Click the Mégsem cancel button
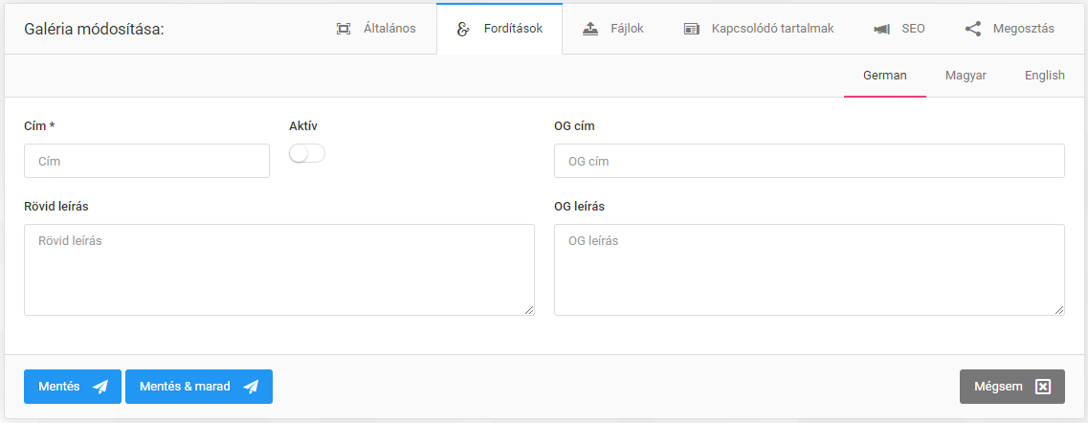Image resolution: width=1088 pixels, height=423 pixels. pos(1011,387)
